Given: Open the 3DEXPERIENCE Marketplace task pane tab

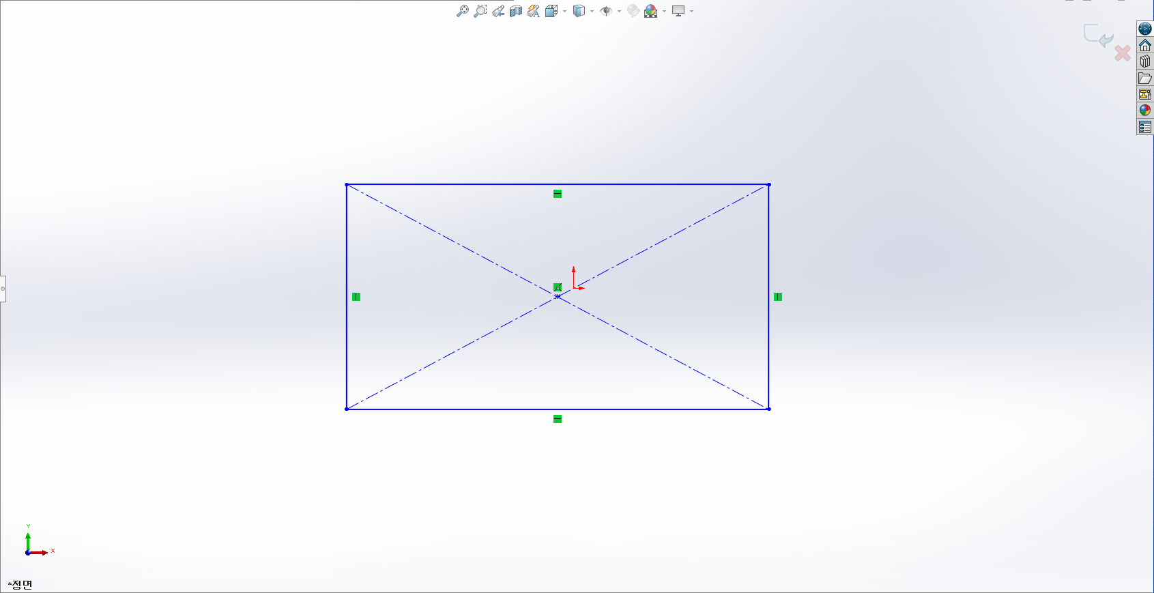Looking at the screenshot, I should click(x=1145, y=29).
